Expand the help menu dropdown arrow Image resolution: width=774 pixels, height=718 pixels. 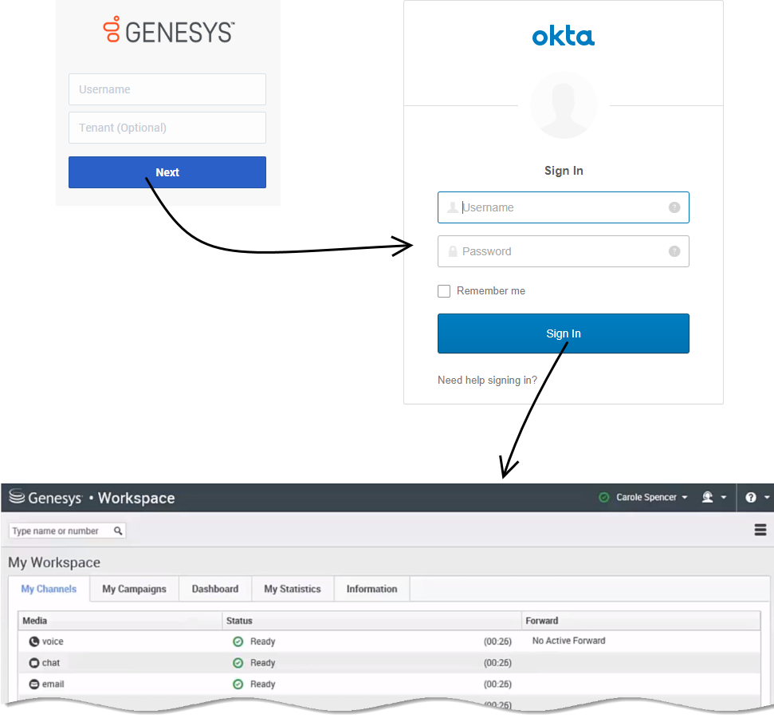click(x=767, y=498)
